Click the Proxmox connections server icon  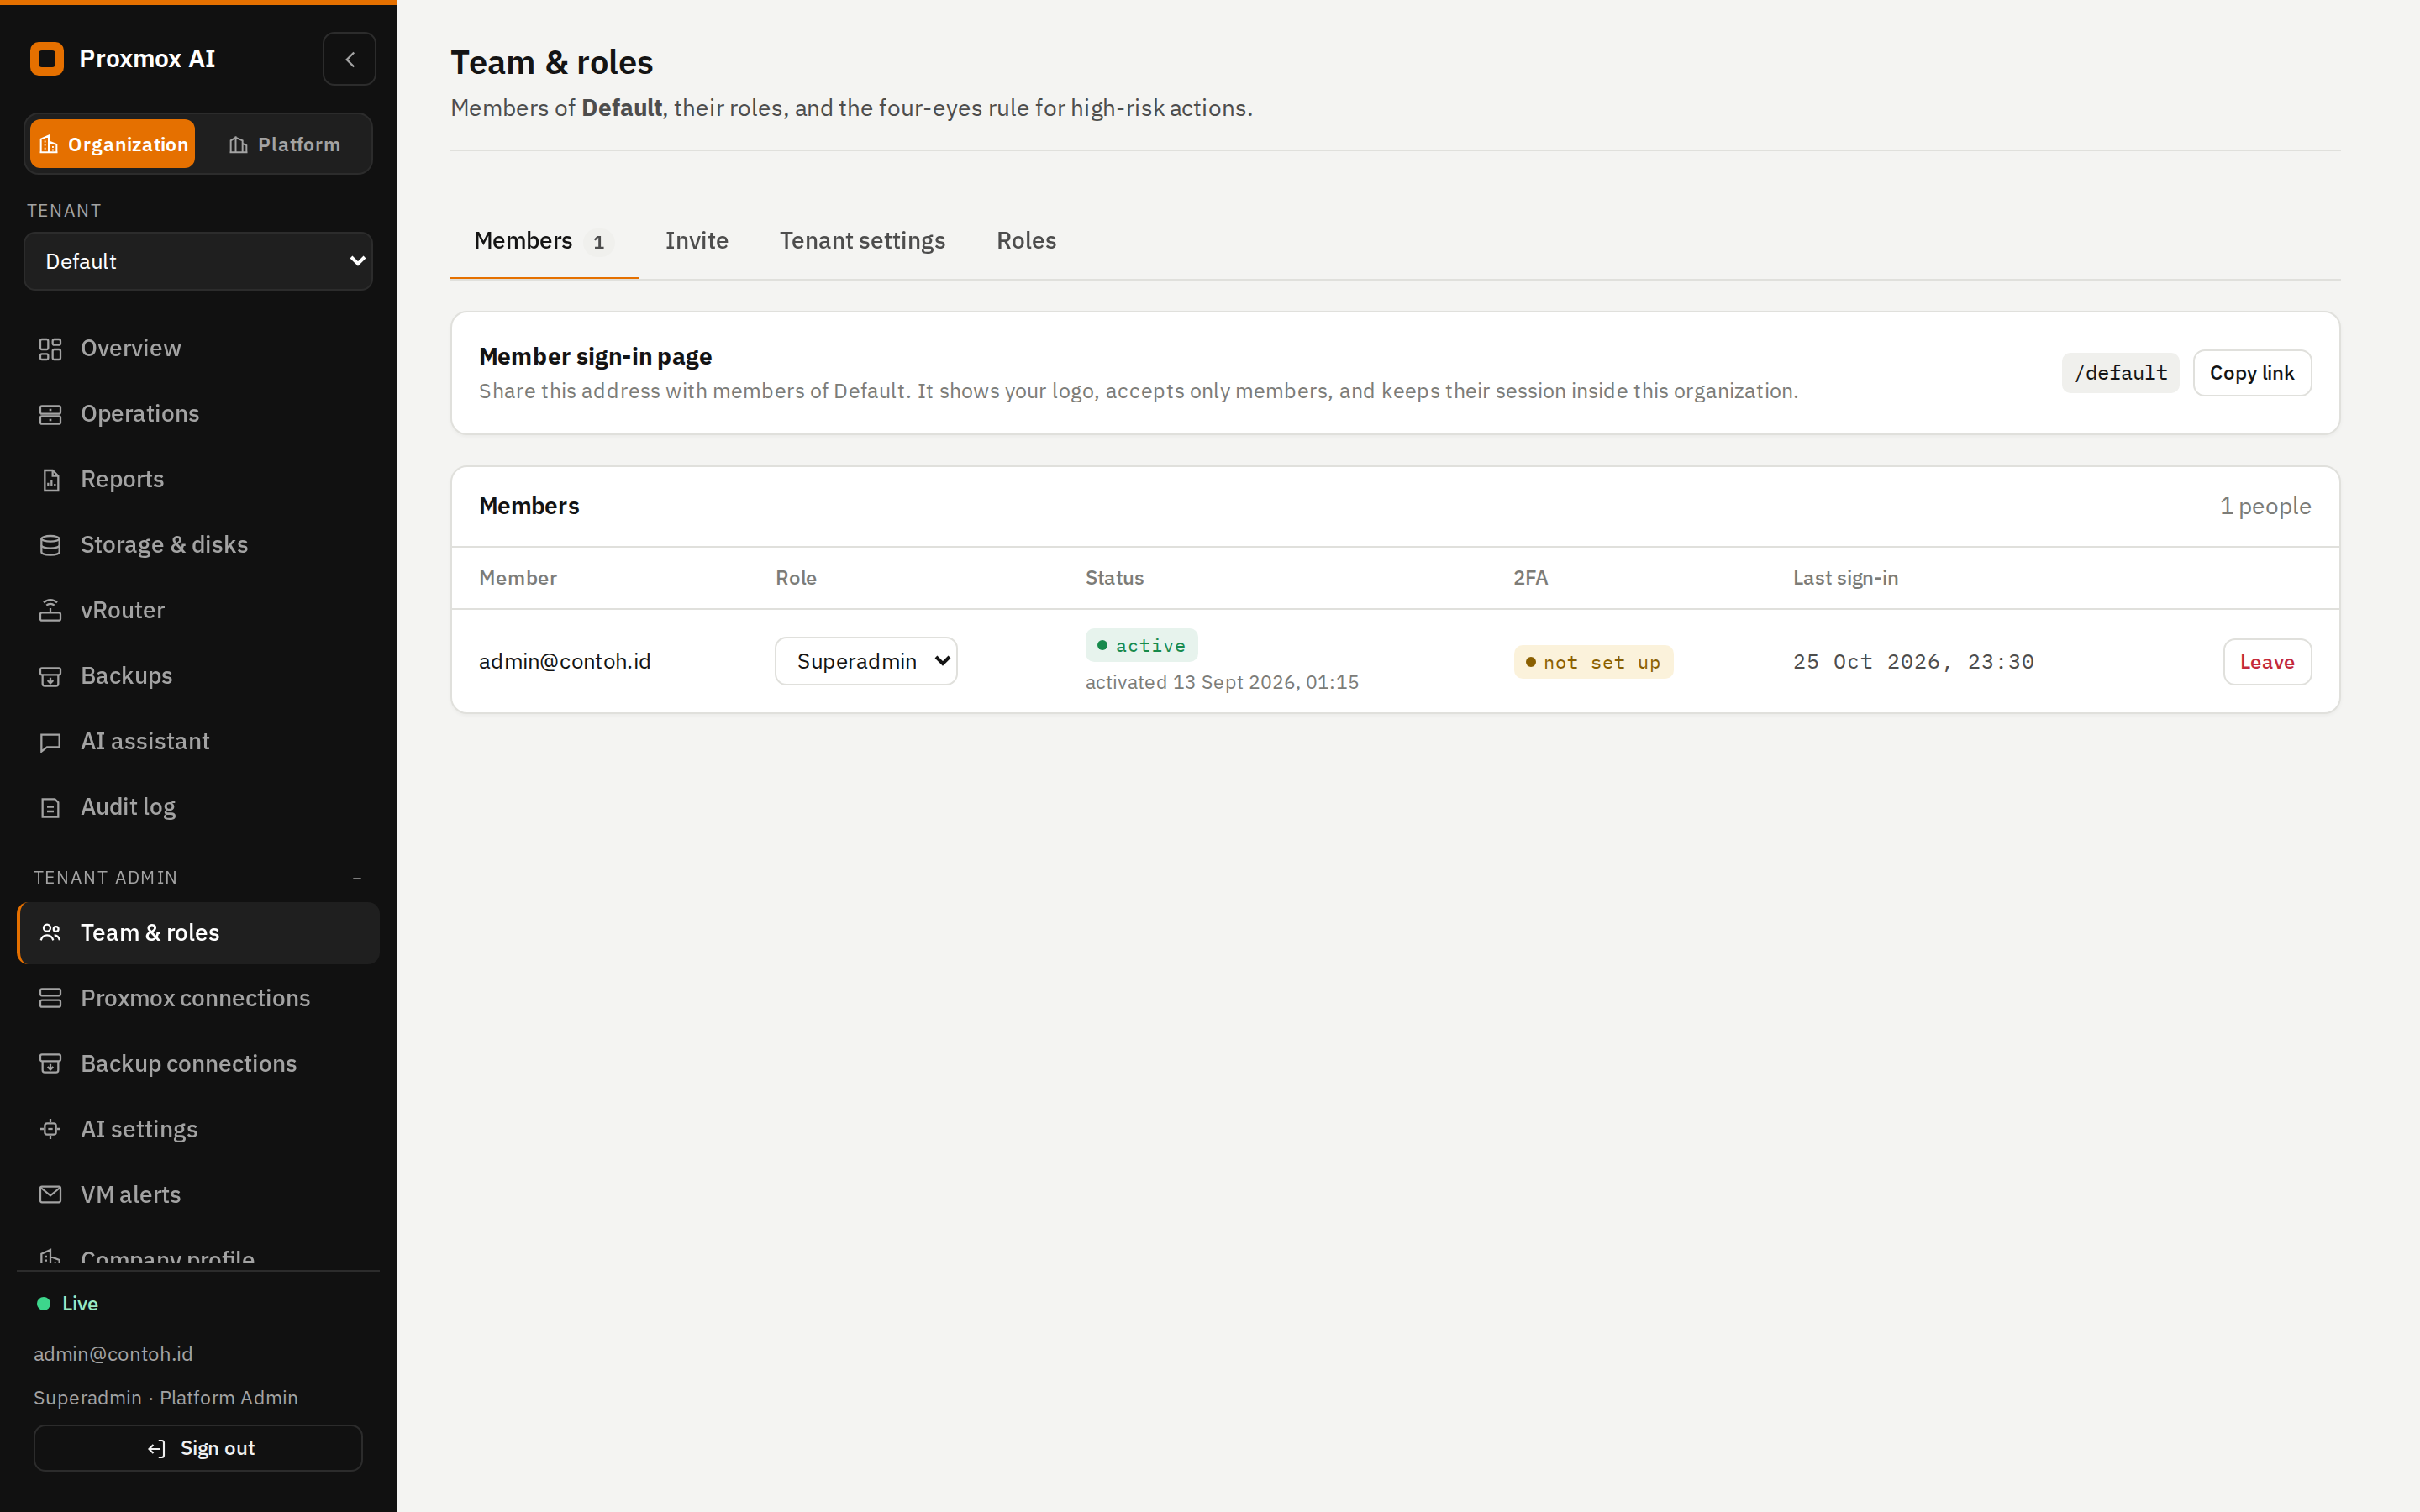point(50,998)
